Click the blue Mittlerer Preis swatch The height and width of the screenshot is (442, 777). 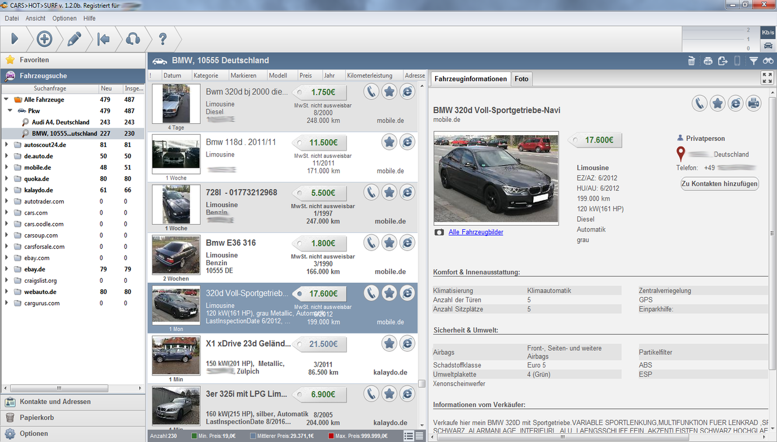tap(253, 436)
